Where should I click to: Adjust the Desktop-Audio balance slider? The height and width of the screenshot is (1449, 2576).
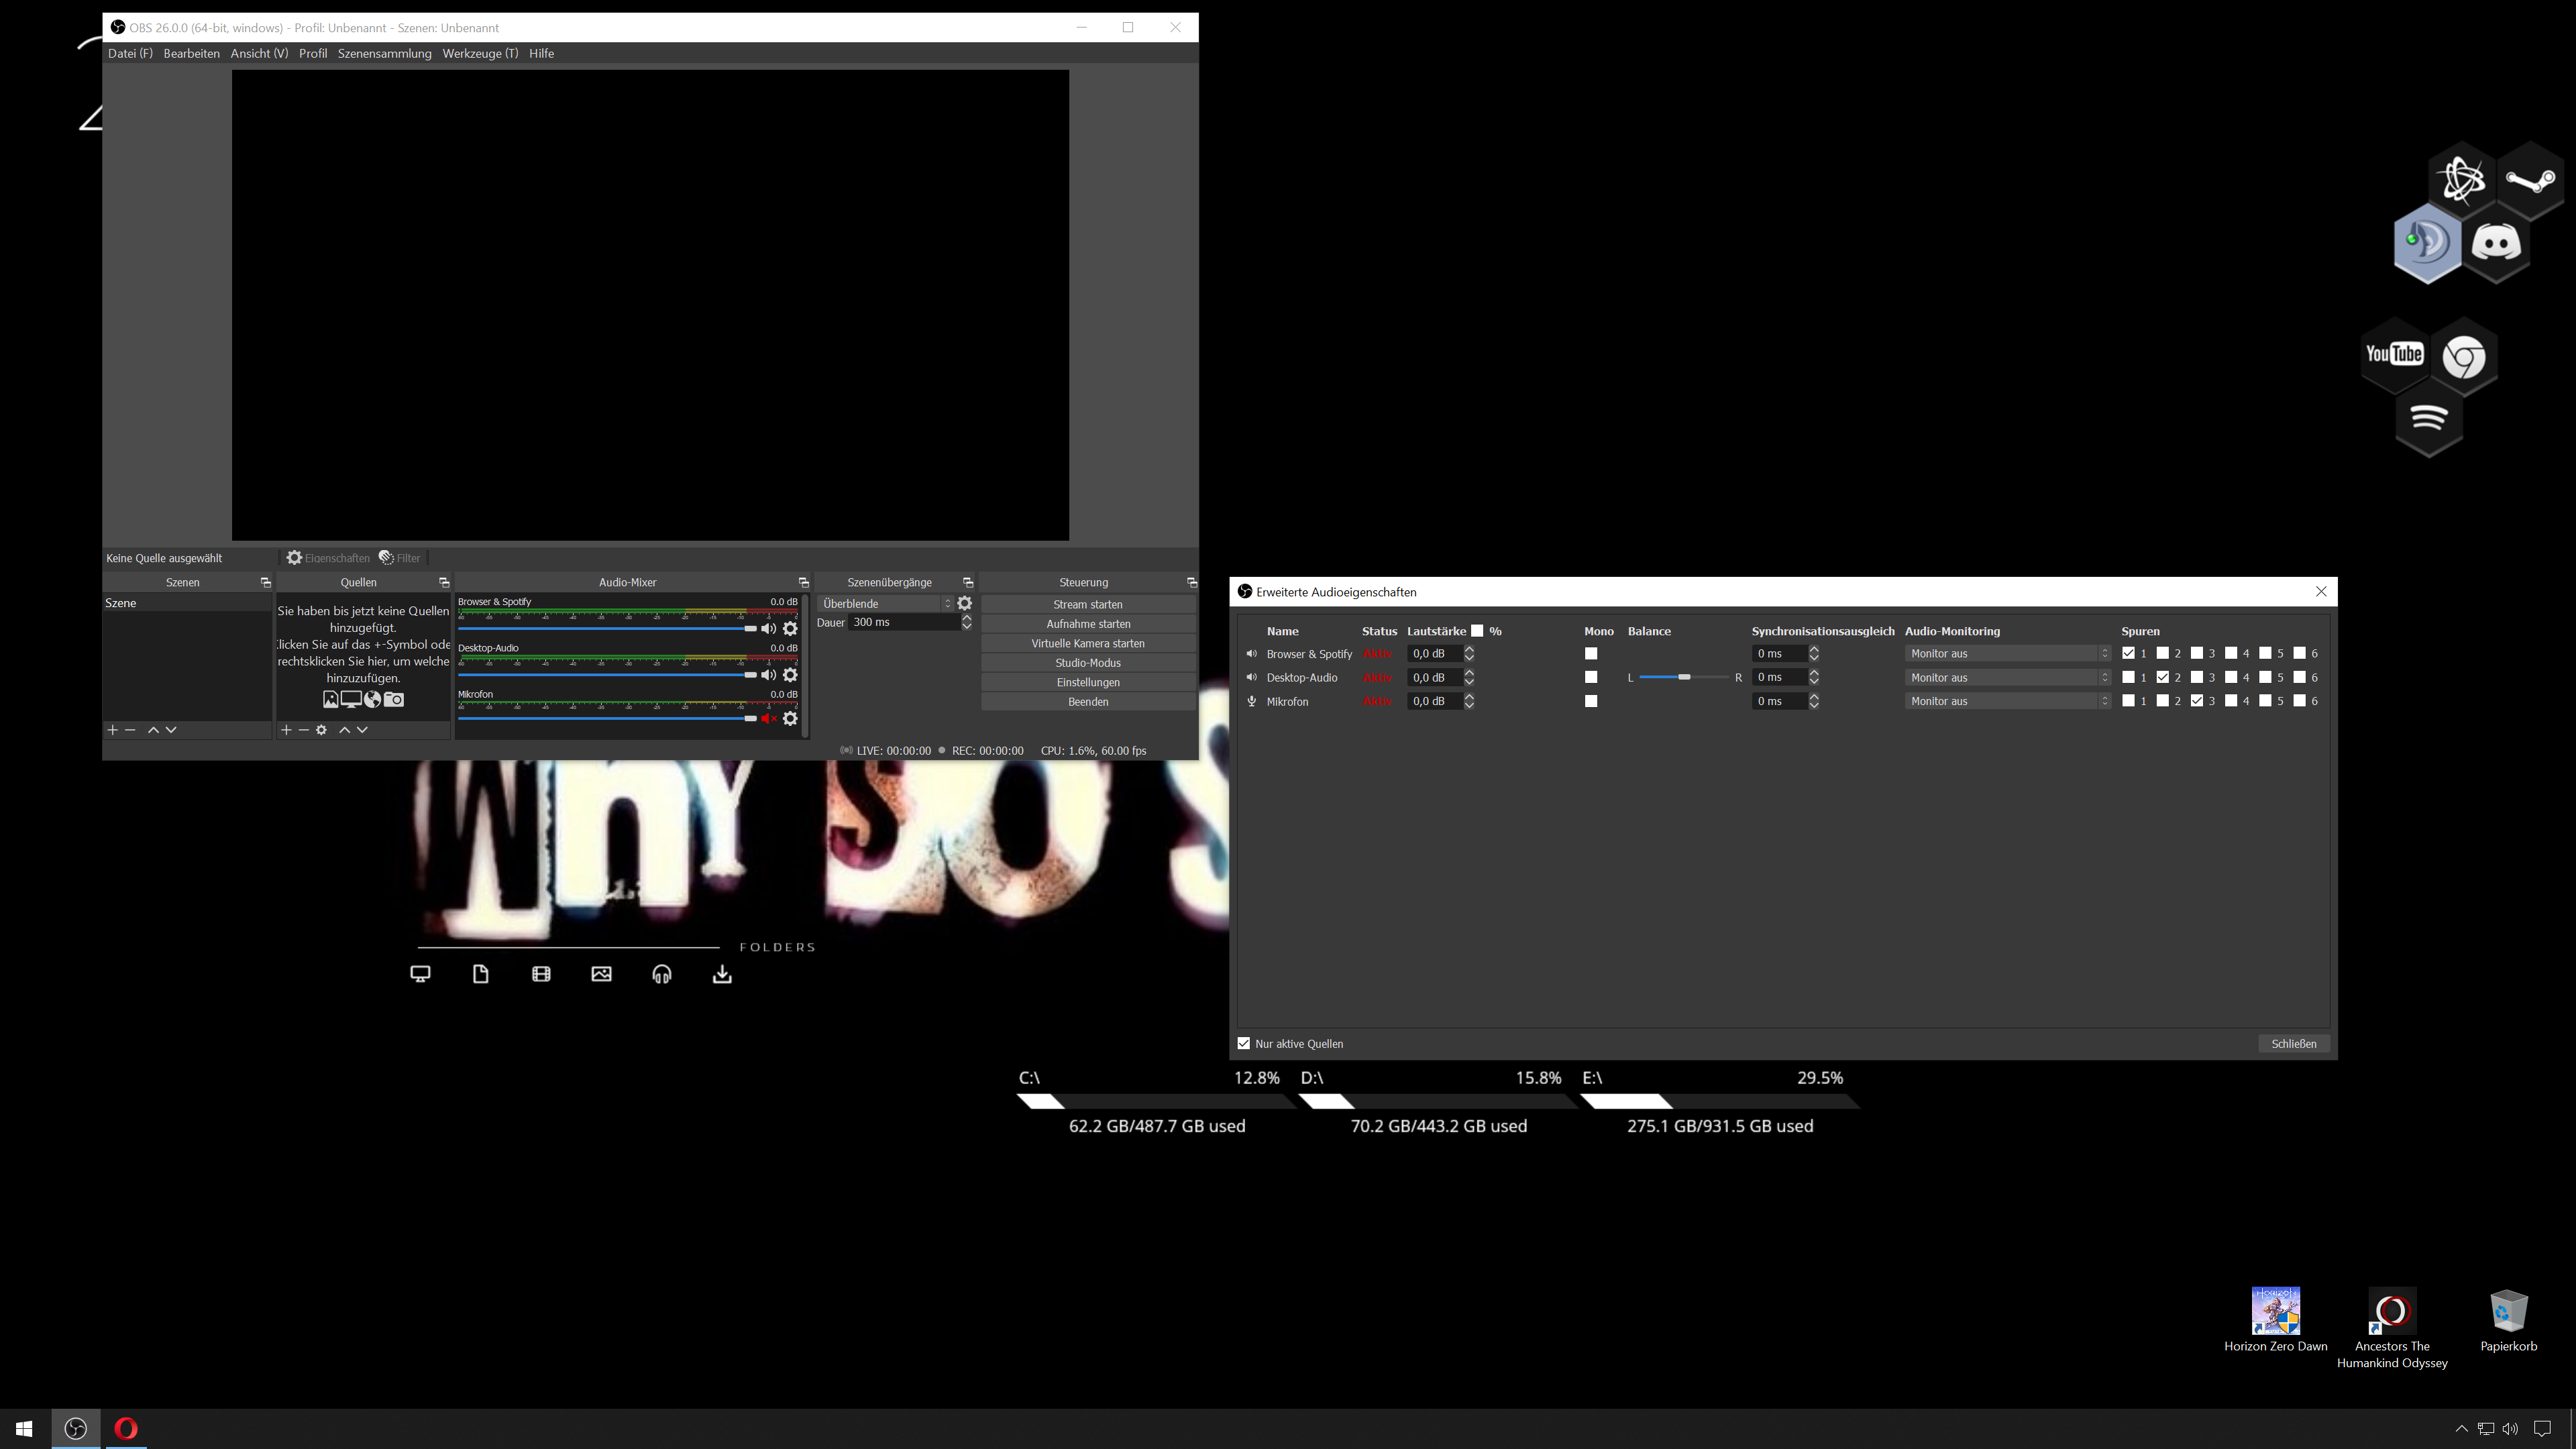pos(1684,678)
